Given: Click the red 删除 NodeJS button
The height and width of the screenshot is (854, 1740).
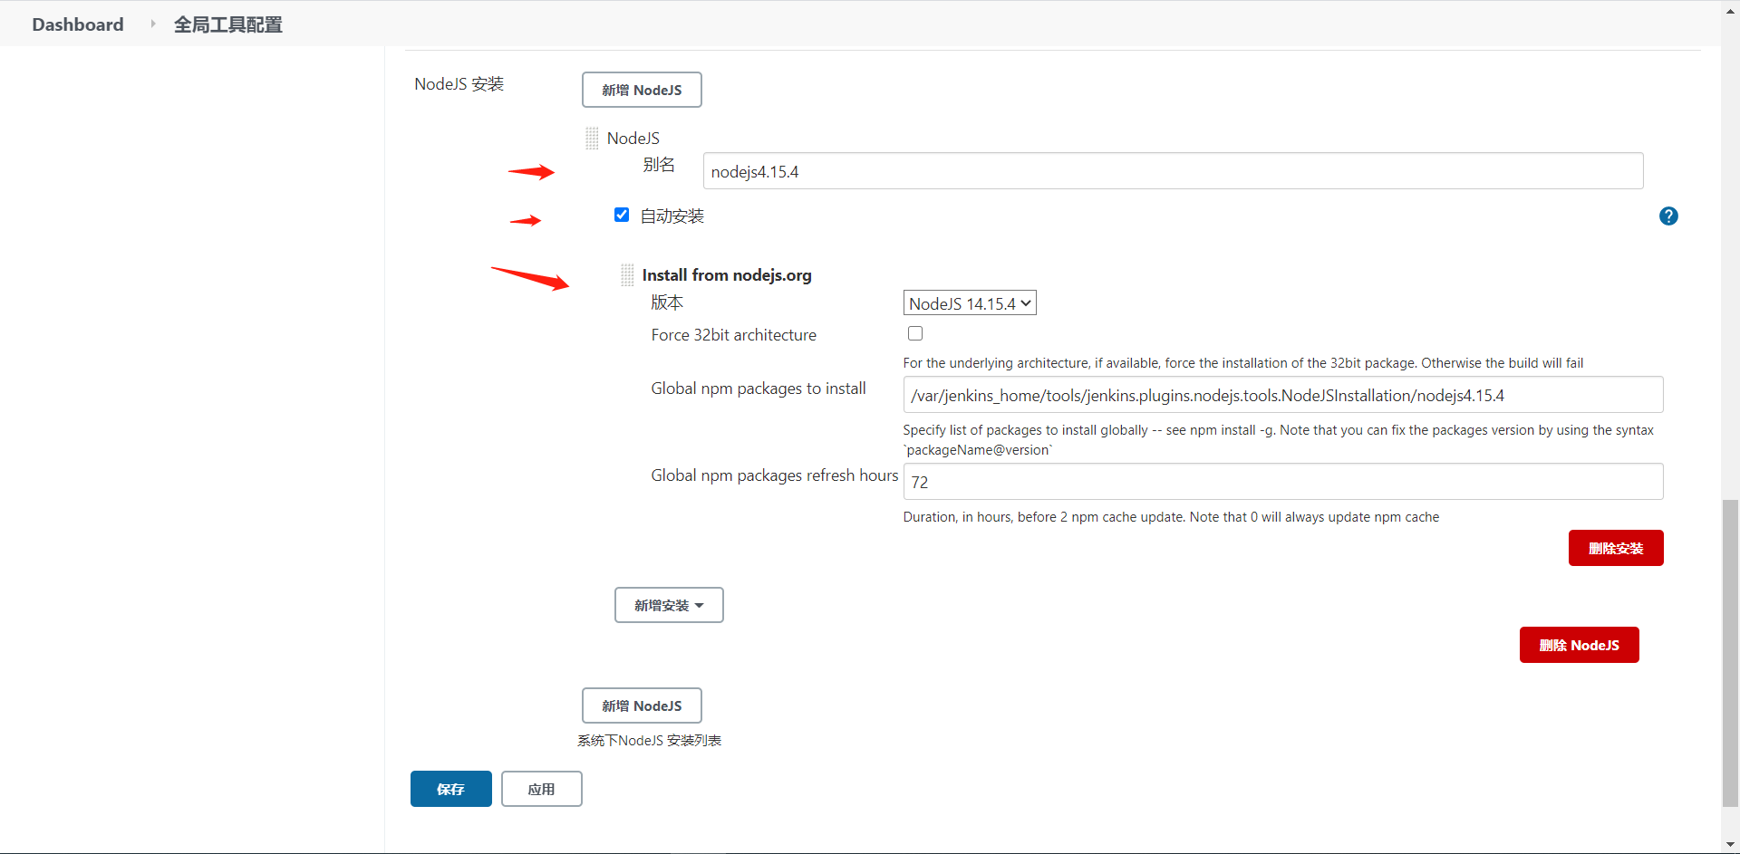Looking at the screenshot, I should point(1580,645).
